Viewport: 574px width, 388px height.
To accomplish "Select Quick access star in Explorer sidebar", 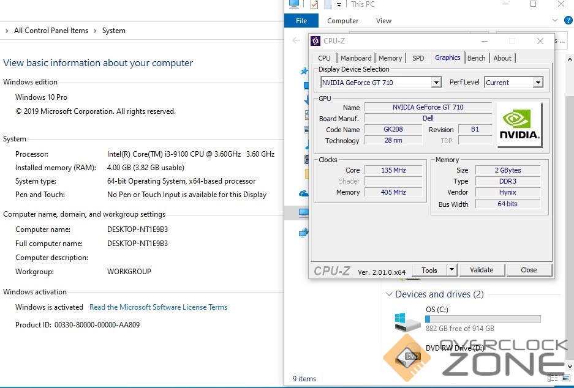I will (304, 71).
